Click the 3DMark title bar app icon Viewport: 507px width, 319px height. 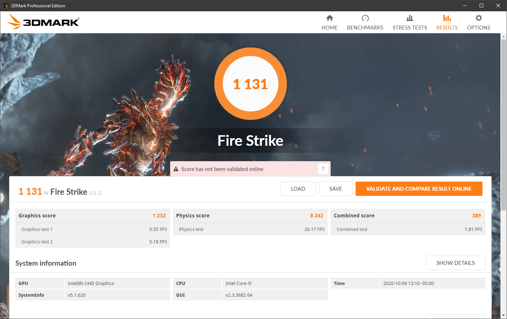coord(6,5)
